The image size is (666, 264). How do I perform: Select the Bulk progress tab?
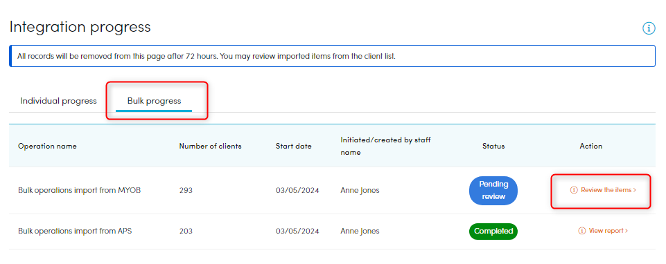click(x=154, y=101)
